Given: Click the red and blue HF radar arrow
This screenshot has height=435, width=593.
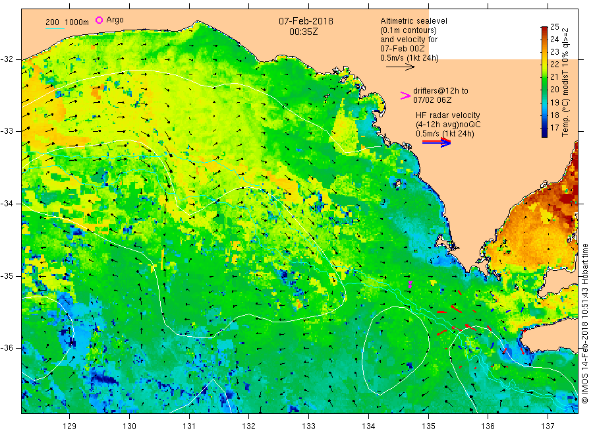Looking at the screenshot, I should pos(436,142).
